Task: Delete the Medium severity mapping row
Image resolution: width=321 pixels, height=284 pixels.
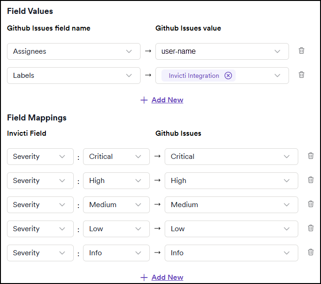Action: pos(310,204)
